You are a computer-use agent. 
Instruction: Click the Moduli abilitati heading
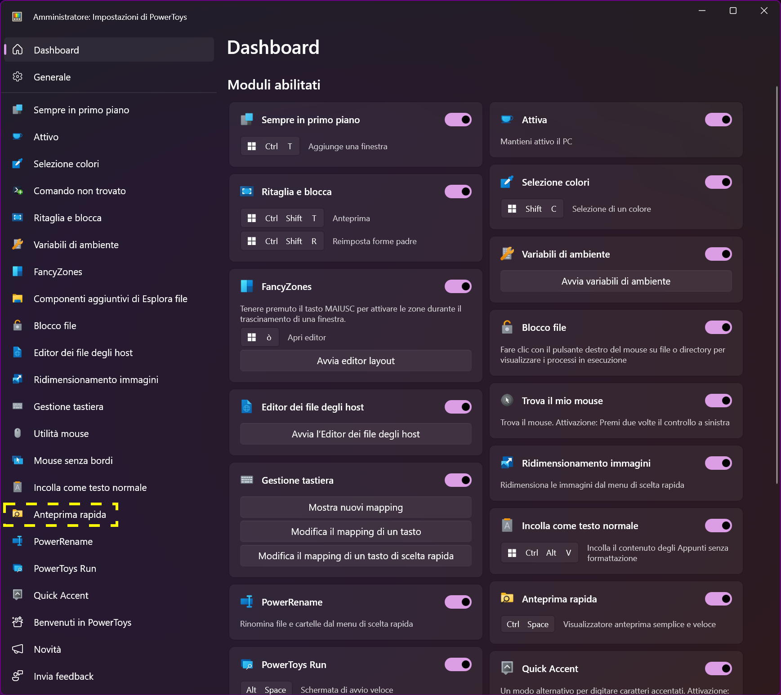pyautogui.click(x=274, y=85)
